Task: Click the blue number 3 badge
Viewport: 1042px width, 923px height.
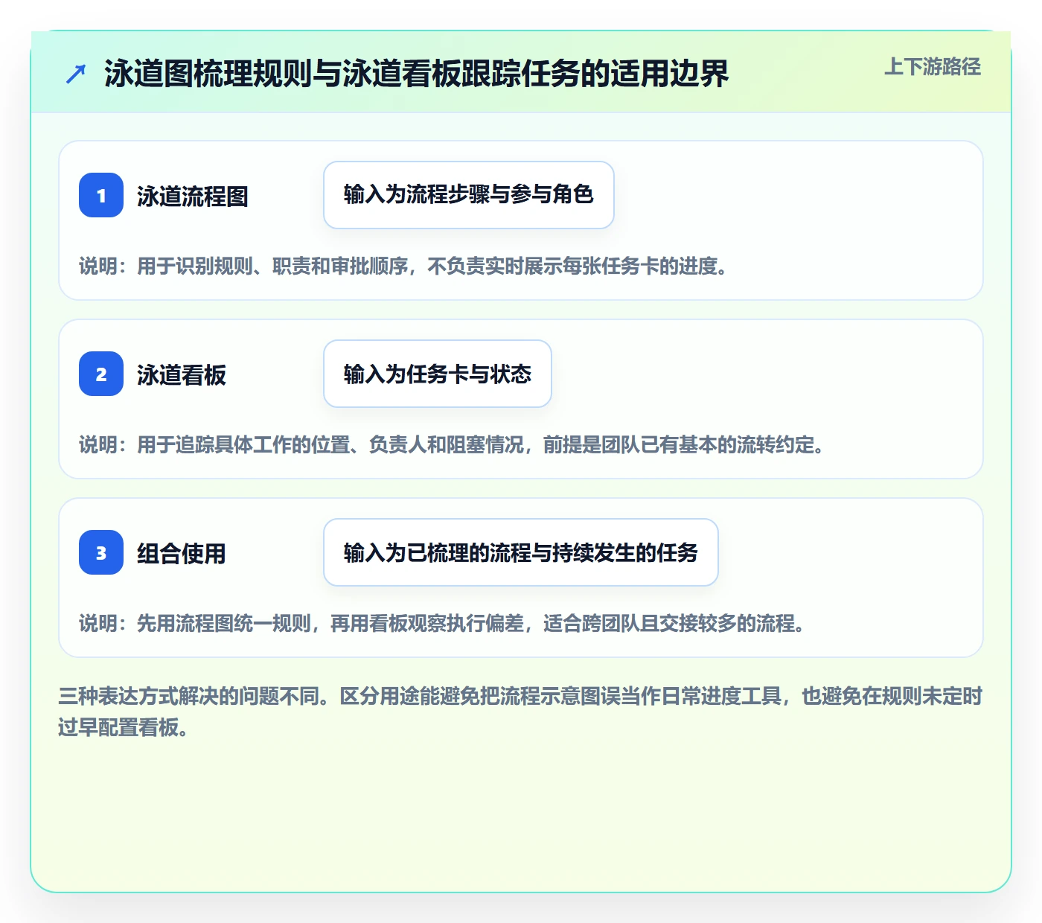Action: tap(101, 552)
